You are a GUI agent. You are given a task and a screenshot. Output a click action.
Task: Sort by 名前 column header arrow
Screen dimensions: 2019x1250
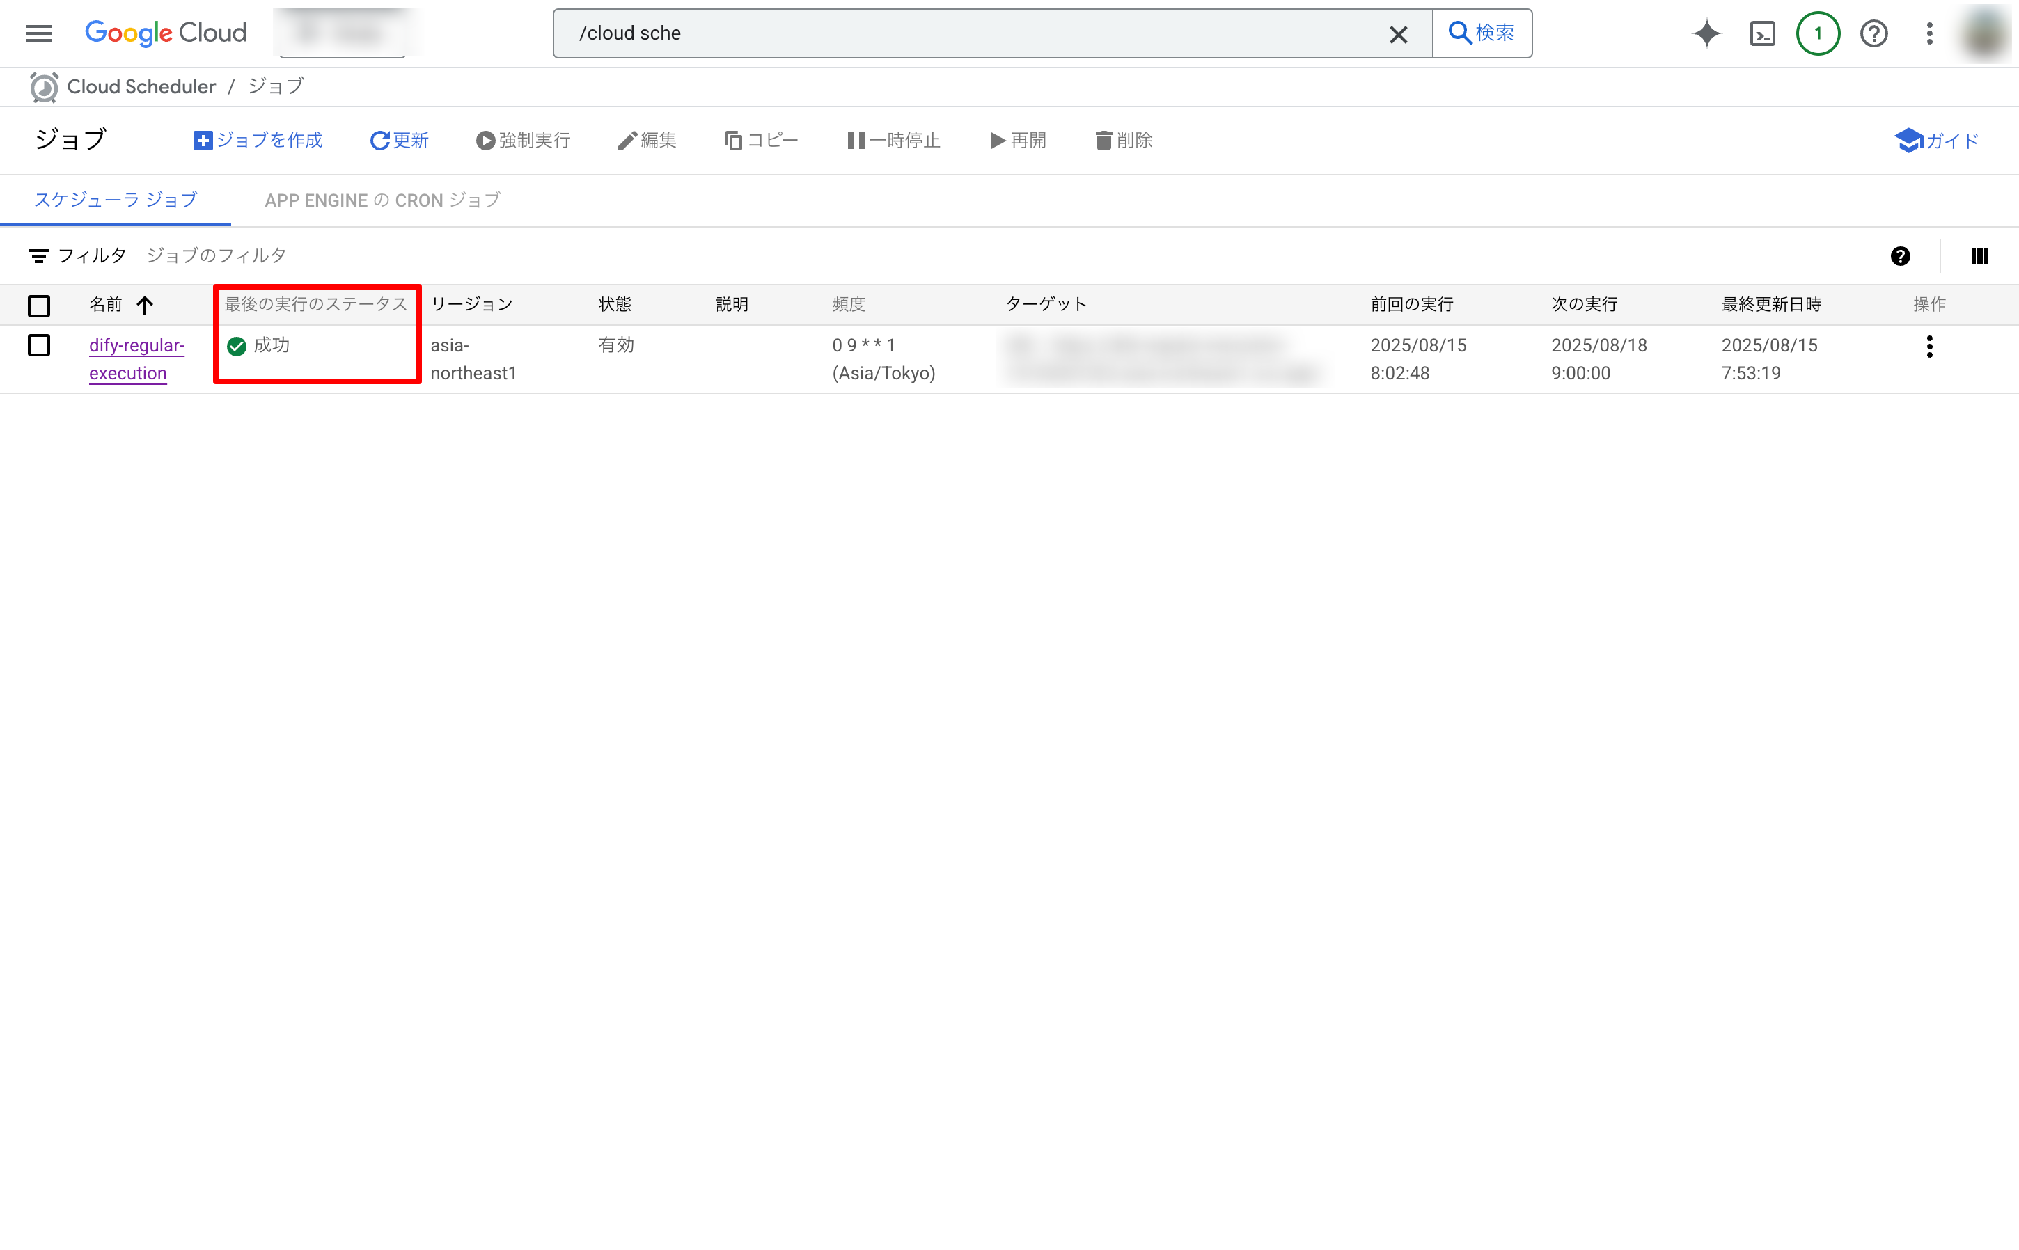pyautogui.click(x=145, y=305)
